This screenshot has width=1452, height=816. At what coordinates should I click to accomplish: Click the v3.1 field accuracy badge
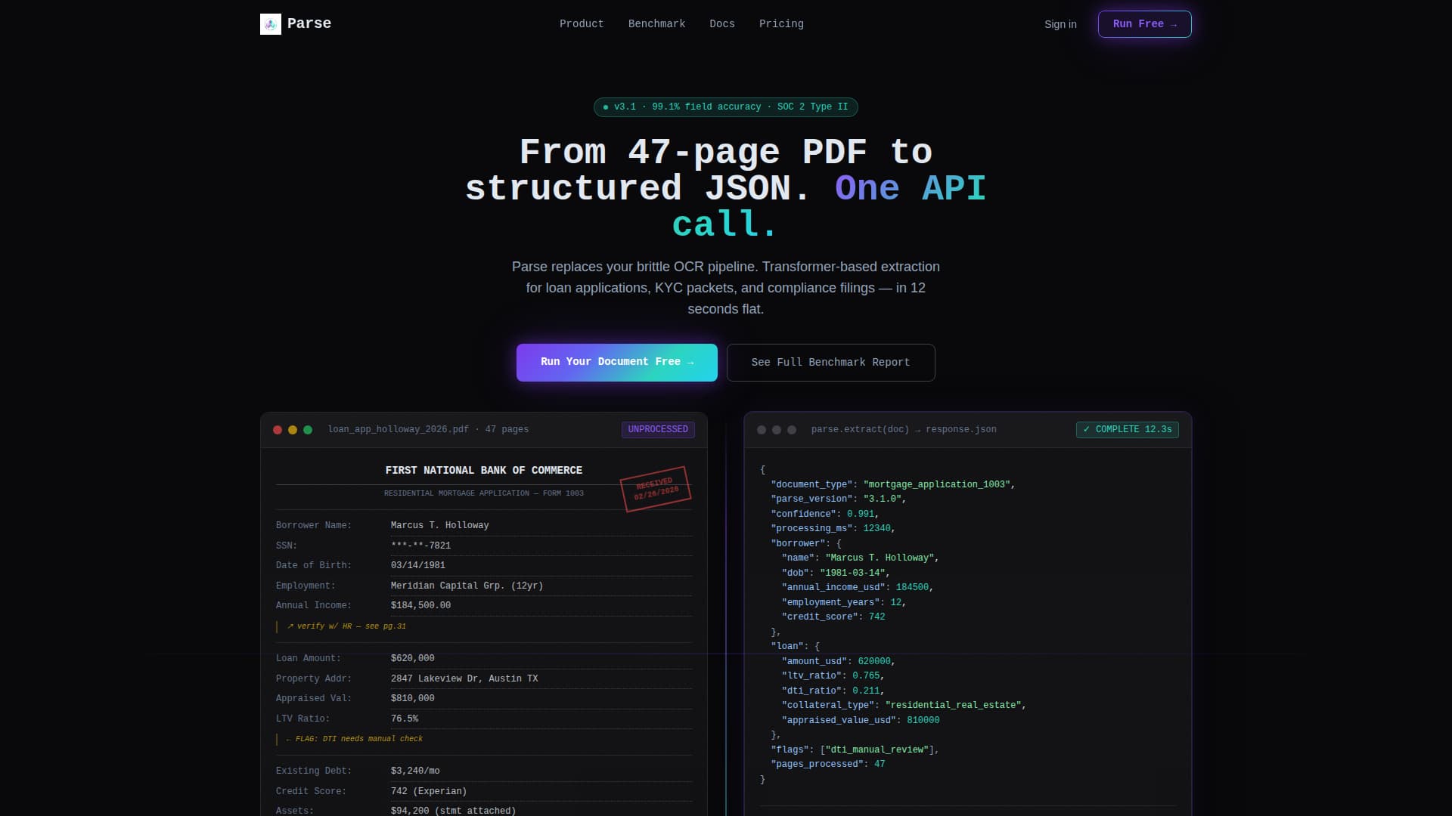(725, 107)
